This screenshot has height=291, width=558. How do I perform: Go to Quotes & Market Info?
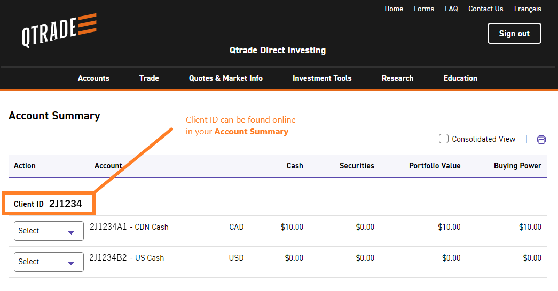click(225, 78)
